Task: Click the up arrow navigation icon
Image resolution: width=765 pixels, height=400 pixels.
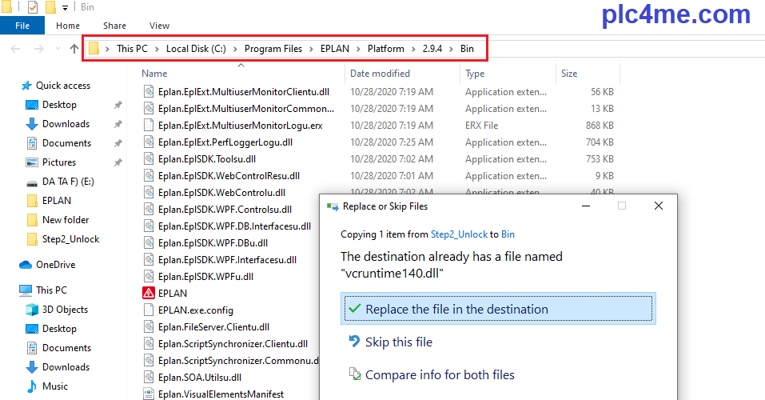Action: pyautogui.click(x=74, y=49)
